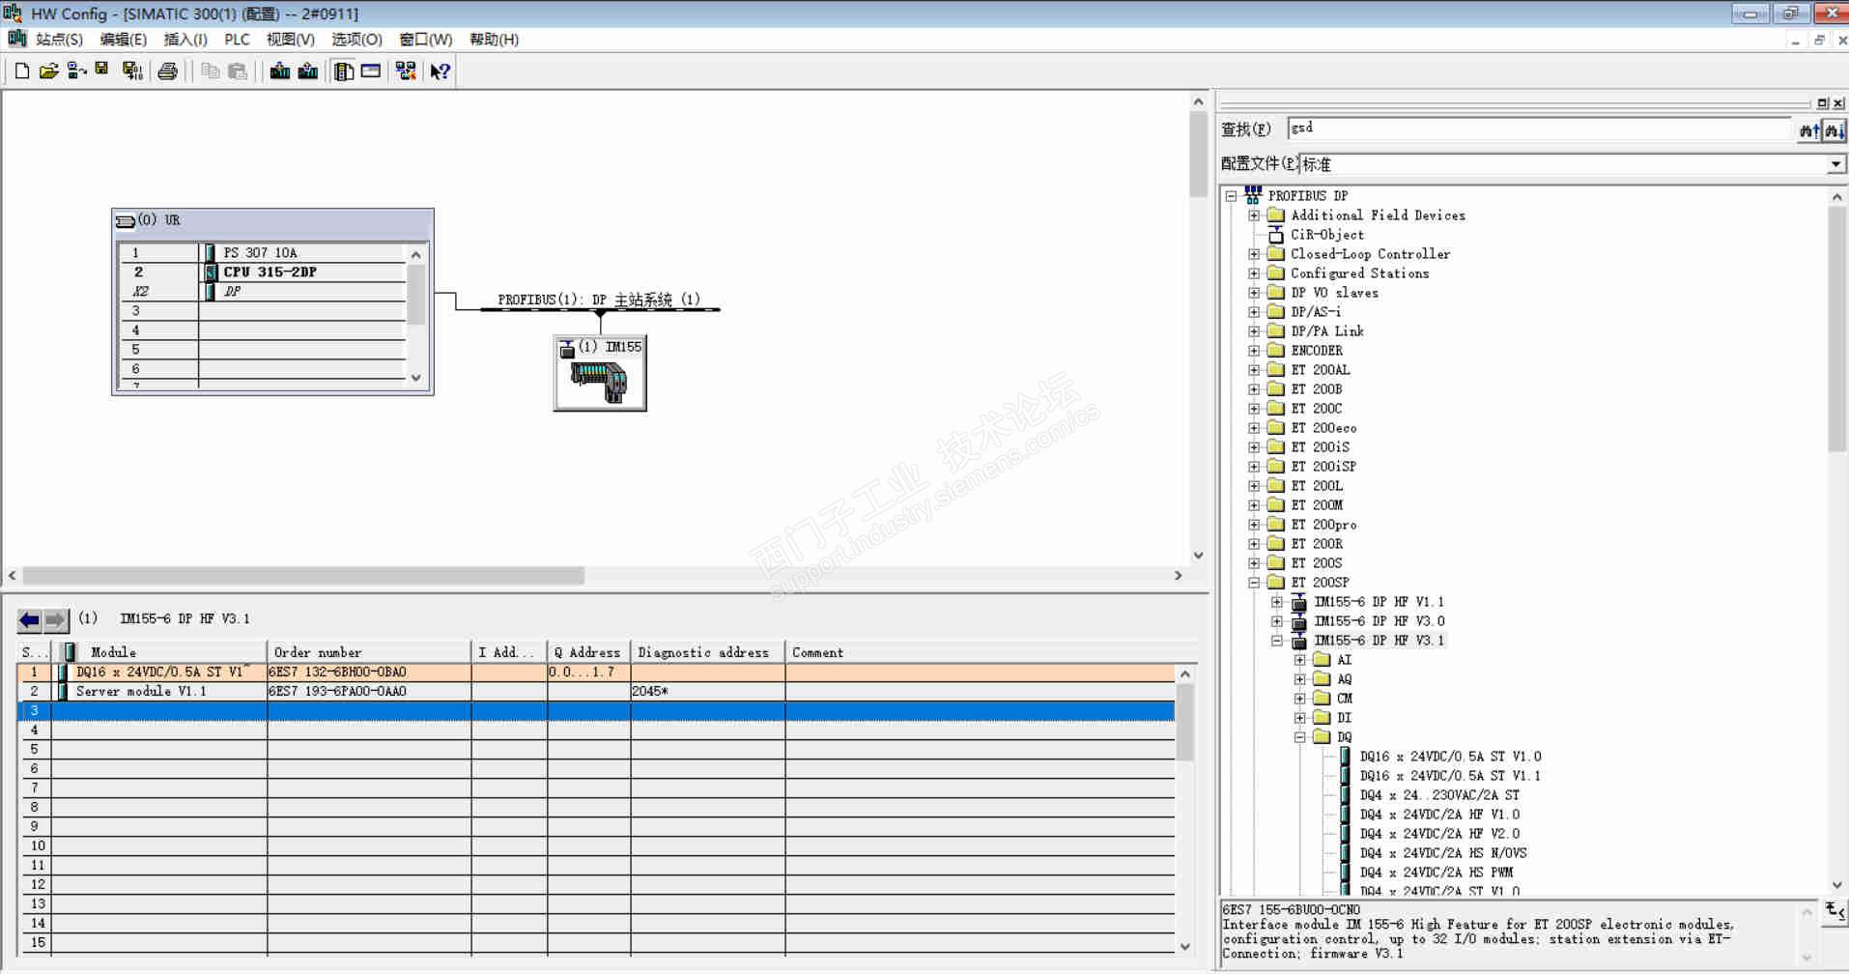Click the Download to Module toolbar icon
Viewport: 1849px width, 974px height.
(280, 71)
